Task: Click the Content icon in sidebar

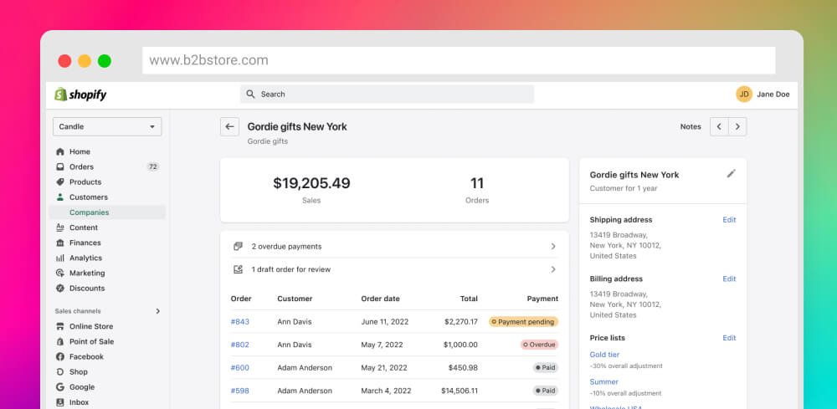Action: click(60, 228)
